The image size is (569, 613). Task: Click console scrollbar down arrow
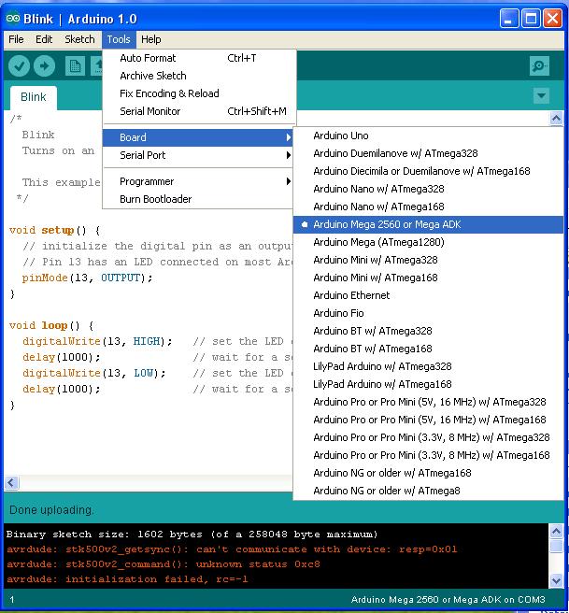[556, 580]
